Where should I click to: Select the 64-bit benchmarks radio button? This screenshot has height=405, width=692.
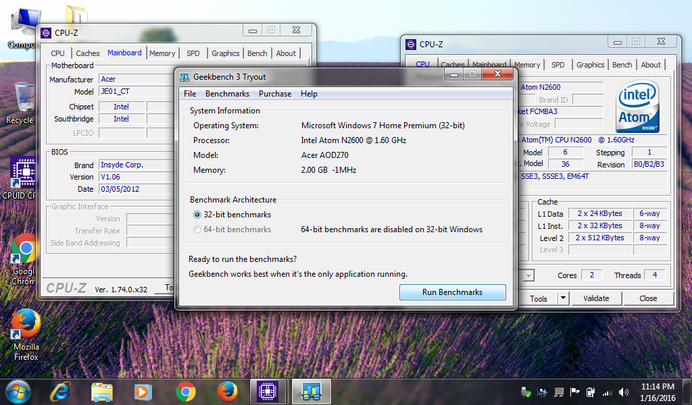(x=197, y=230)
